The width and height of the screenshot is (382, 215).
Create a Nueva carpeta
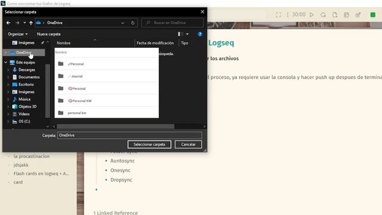[x=49, y=34]
